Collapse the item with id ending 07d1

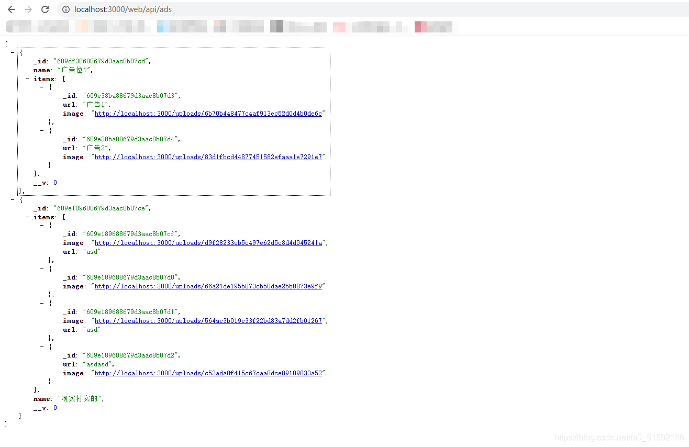click(42, 304)
